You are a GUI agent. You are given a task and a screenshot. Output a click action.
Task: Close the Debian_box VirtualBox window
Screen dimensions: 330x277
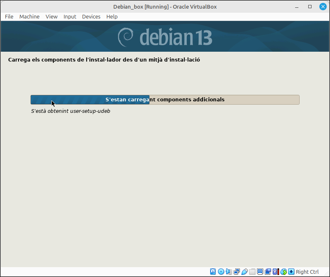[323, 7]
